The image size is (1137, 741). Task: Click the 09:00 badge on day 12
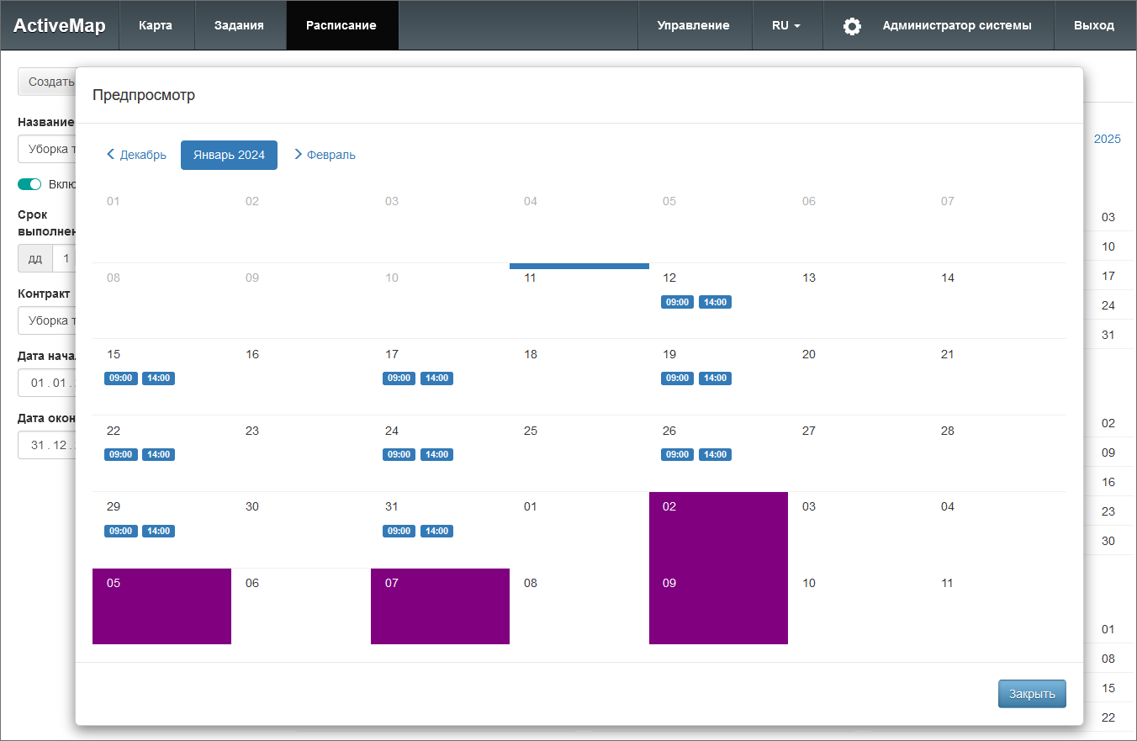coord(677,302)
